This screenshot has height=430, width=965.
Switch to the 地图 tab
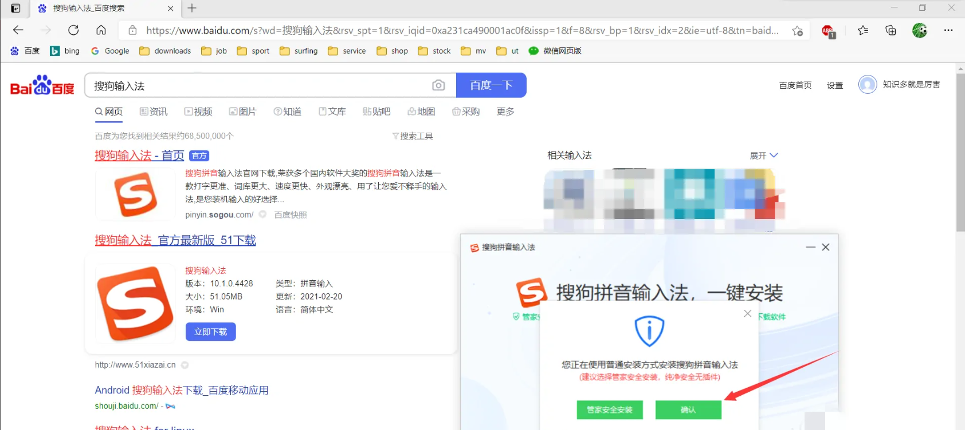click(x=421, y=112)
